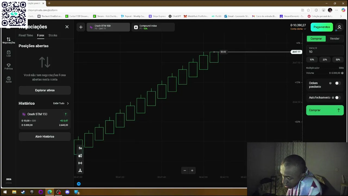This screenshot has width=348, height=196.
Task: Open the Kick Stream Dashboard bookmark
Action: [x=105, y=16]
